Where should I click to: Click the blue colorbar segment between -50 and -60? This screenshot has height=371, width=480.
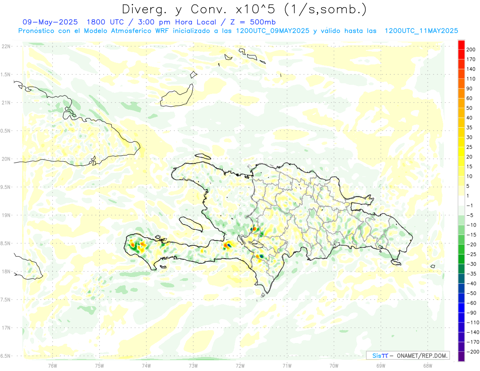462,298
